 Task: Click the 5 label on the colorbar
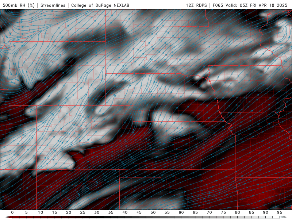click(x=26, y=212)
